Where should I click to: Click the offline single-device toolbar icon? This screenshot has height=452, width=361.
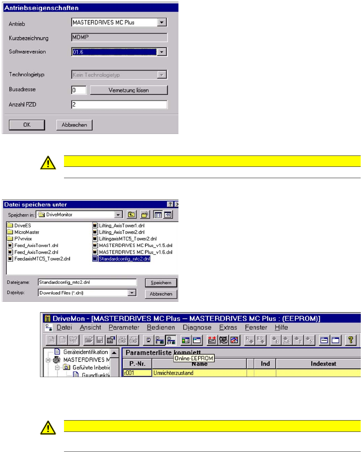149,340
